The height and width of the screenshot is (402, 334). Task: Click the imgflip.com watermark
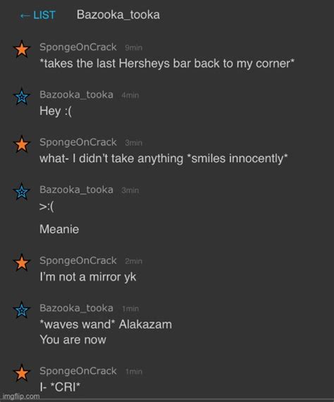(x=21, y=396)
